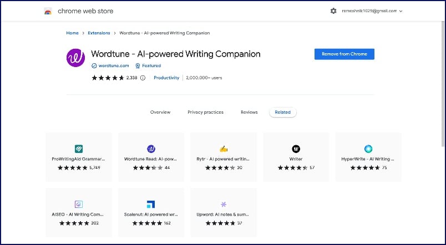This screenshot has height=245, width=446.
Task: Open Rytr AI powered writing title
Action: [223, 159]
